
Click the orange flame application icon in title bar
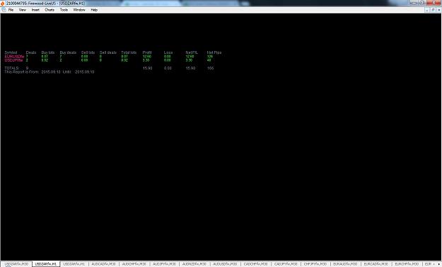click(3, 3)
